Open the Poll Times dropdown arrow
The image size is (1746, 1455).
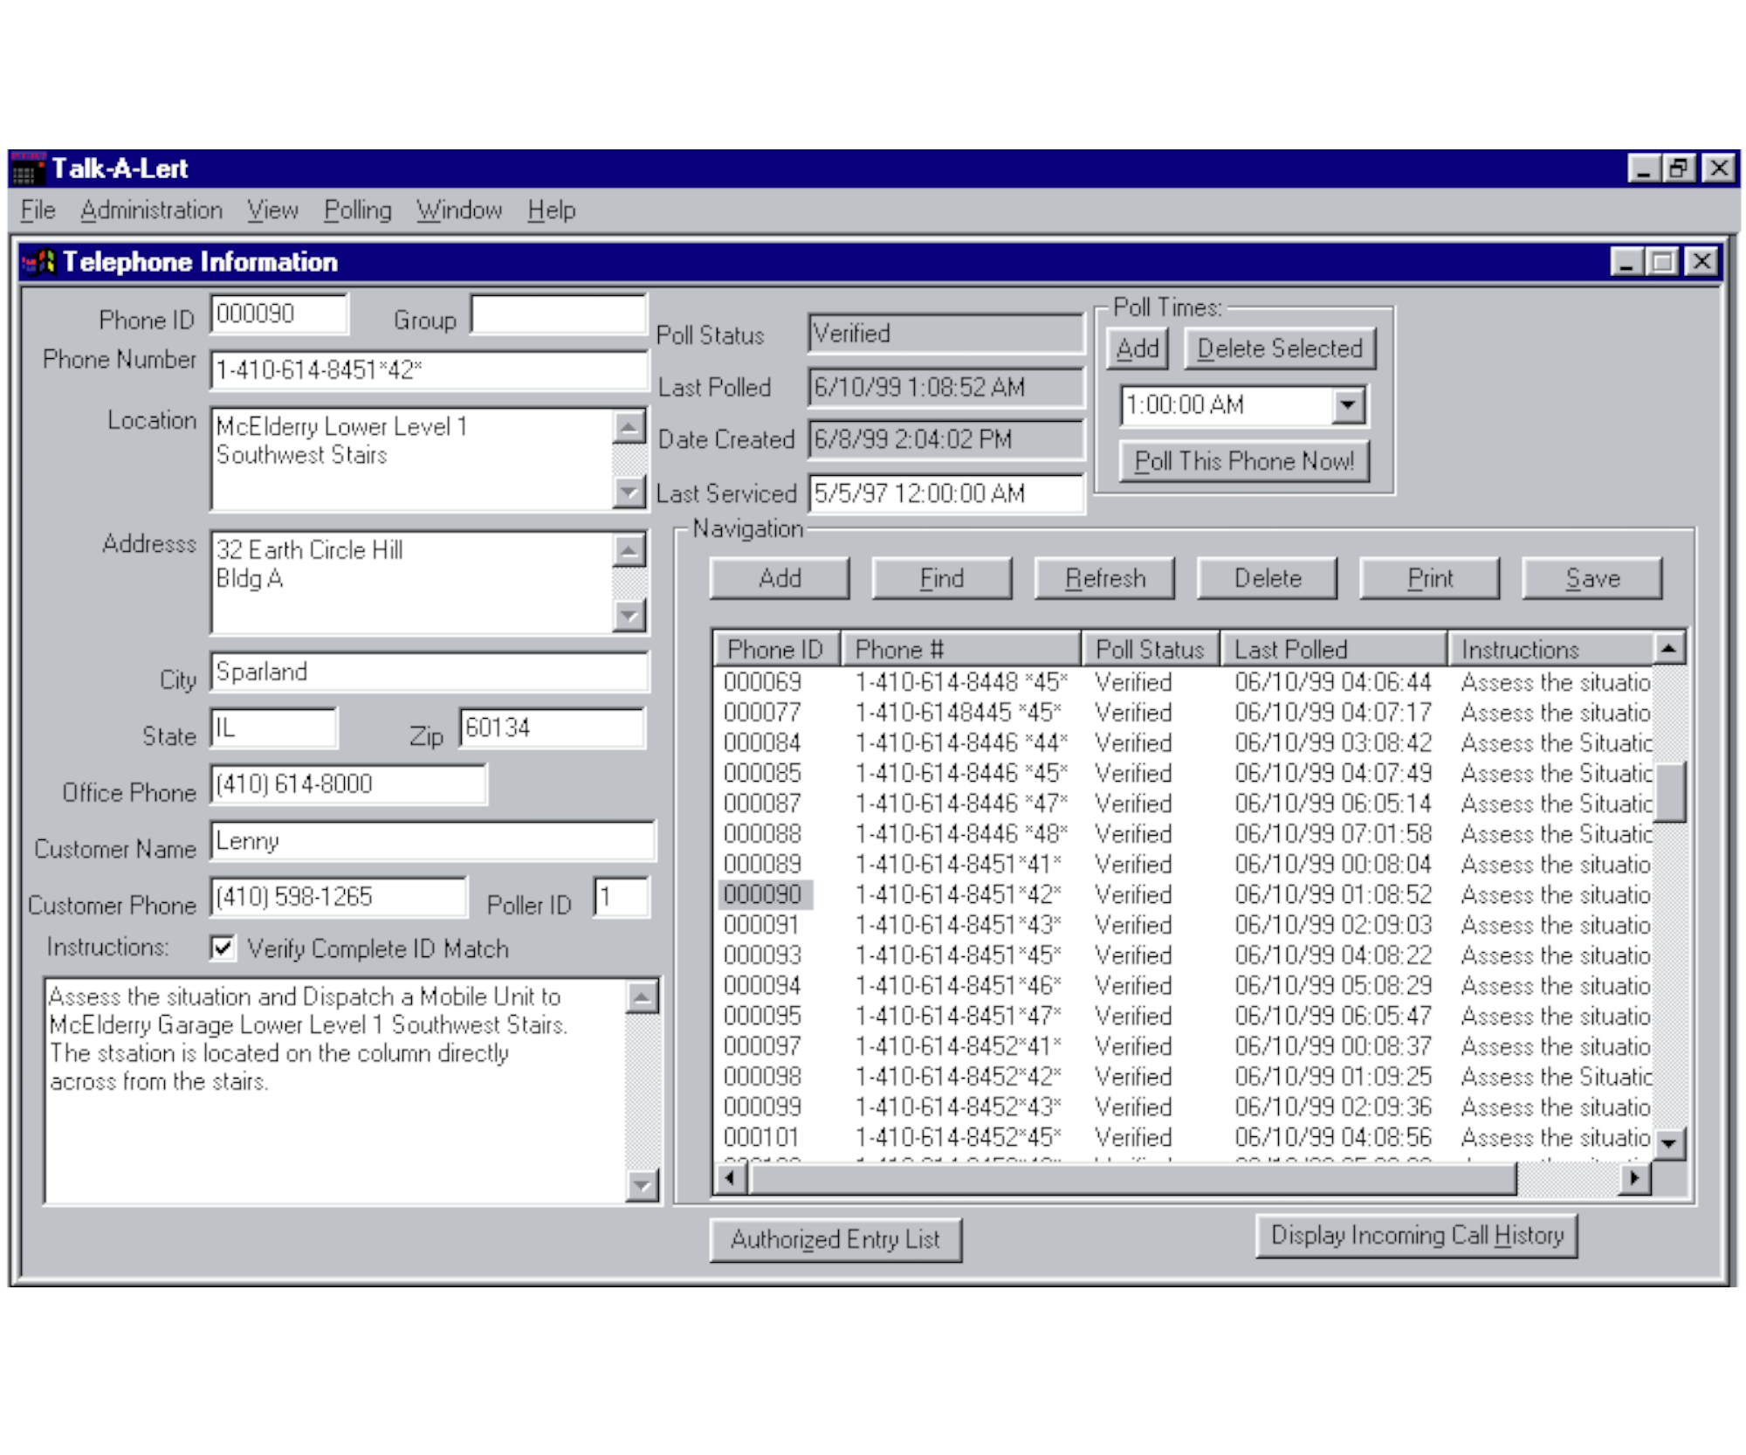point(1349,405)
